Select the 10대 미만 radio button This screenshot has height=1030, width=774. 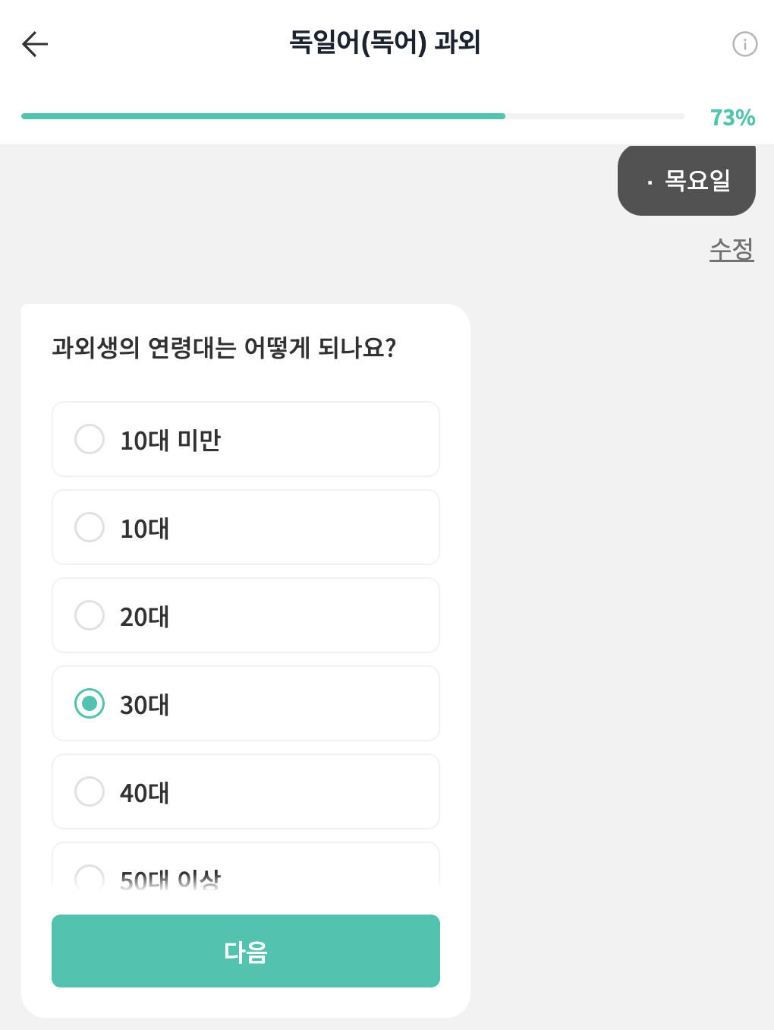tap(90, 439)
